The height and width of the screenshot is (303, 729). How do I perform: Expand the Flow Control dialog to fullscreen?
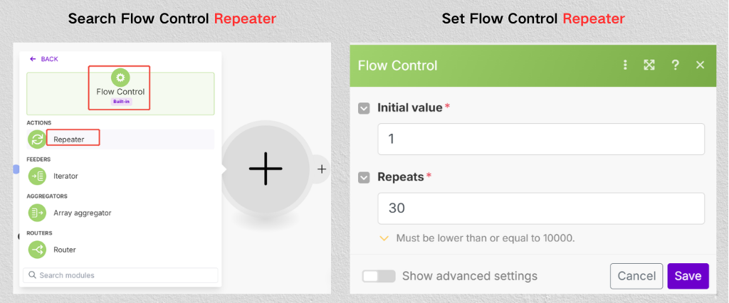(649, 65)
